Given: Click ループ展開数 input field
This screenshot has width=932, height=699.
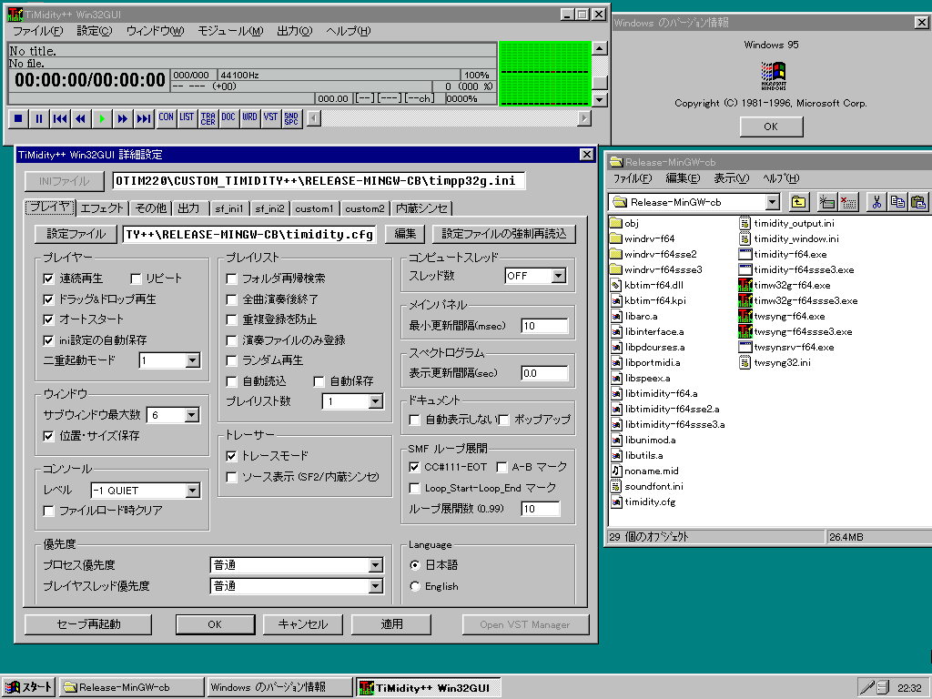Looking at the screenshot, I should pos(540,509).
